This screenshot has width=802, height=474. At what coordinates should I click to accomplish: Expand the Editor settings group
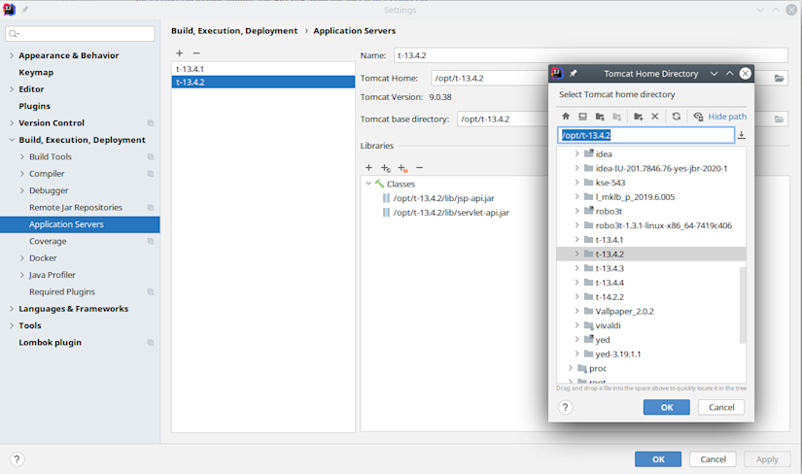tap(12, 89)
